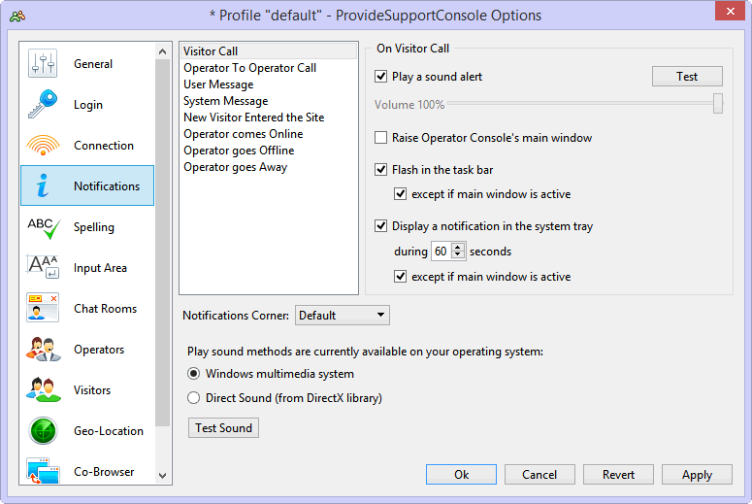Open the Geo-Location radar icon
This screenshot has height=504, width=752.
click(x=43, y=430)
